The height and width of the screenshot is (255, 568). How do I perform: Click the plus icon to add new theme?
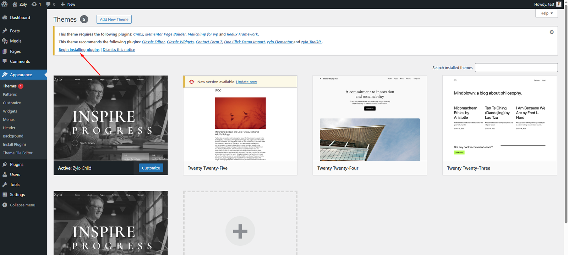click(240, 231)
